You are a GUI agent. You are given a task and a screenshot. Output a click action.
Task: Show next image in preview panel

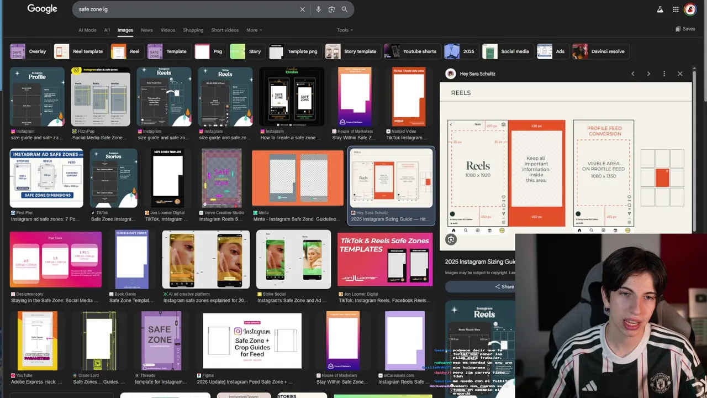click(x=648, y=74)
